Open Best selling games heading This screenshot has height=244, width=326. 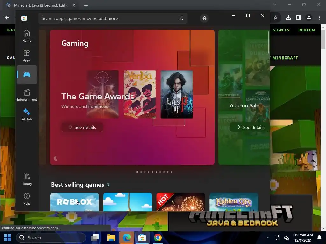78,185
